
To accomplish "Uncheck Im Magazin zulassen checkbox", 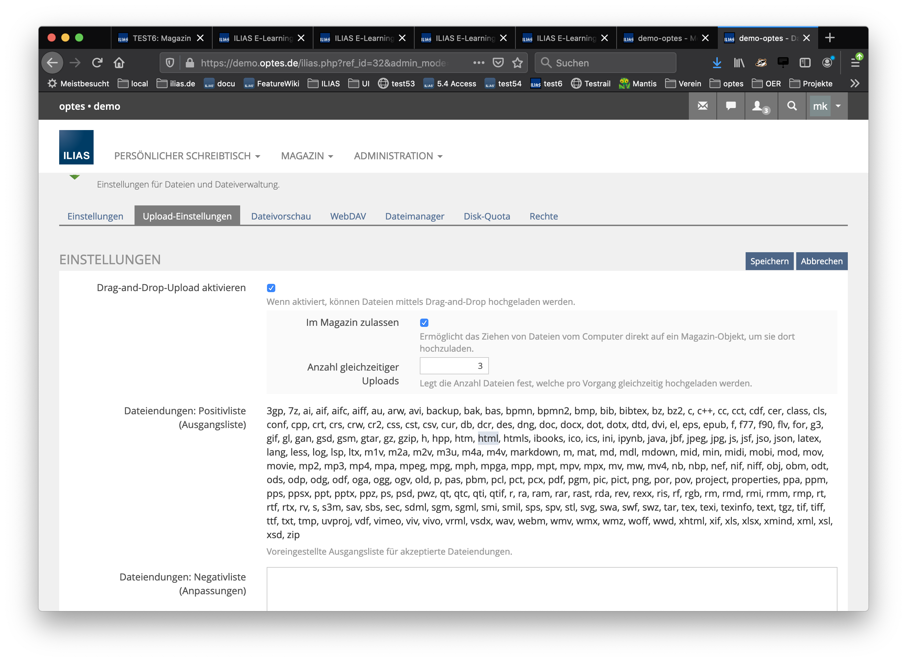I will [424, 323].
